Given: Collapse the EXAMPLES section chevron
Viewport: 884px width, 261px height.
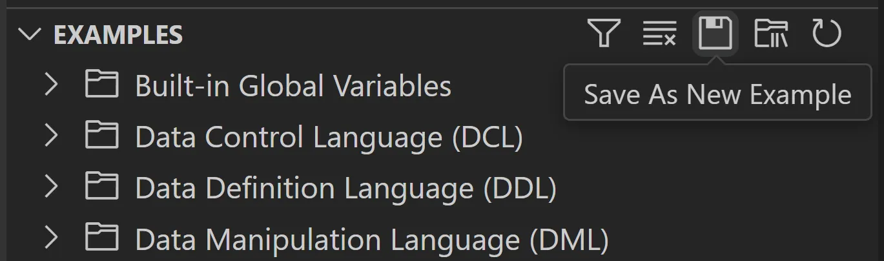Looking at the screenshot, I should [x=30, y=34].
